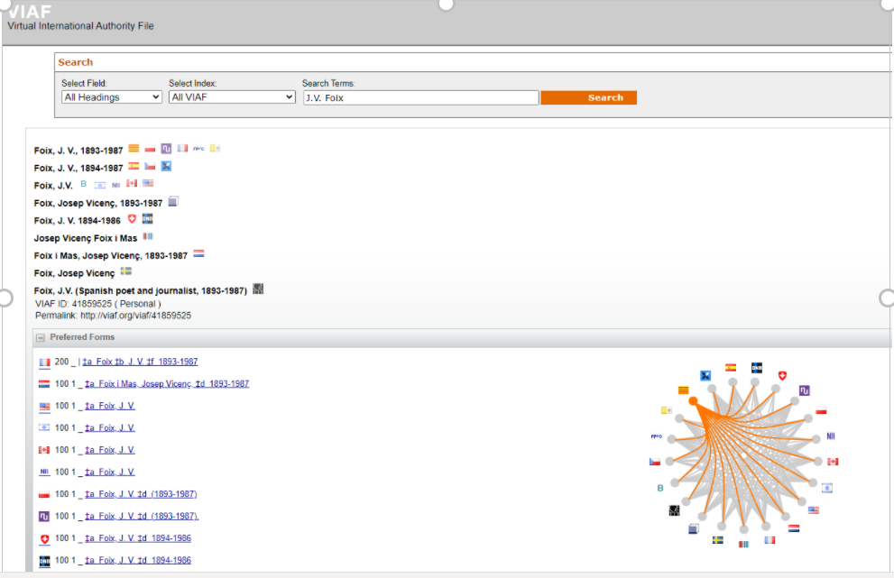Click the Dutch flag in the Preferred Forms list
The width and height of the screenshot is (894, 578).
tap(44, 384)
